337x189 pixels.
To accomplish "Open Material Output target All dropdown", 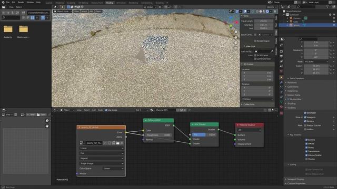I will [249, 130].
